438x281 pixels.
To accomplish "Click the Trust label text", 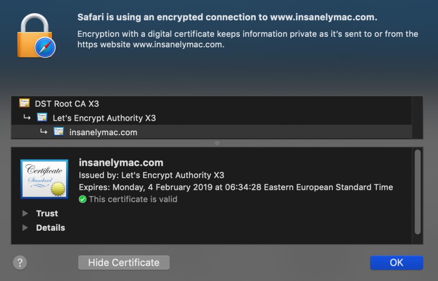I will click(x=47, y=214).
